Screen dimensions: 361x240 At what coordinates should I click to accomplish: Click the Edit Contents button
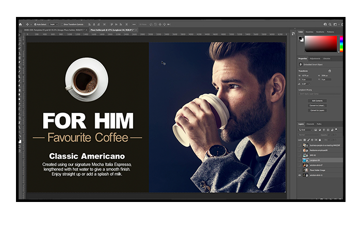pos(317,101)
